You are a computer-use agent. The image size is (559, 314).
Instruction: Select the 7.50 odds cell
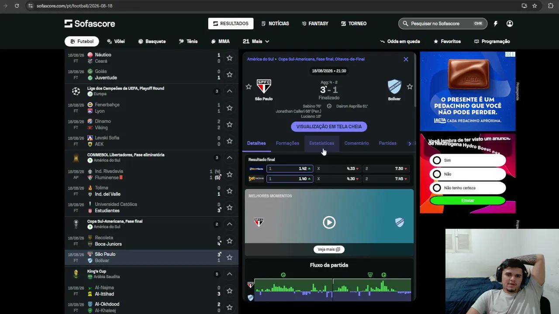[x=386, y=169]
